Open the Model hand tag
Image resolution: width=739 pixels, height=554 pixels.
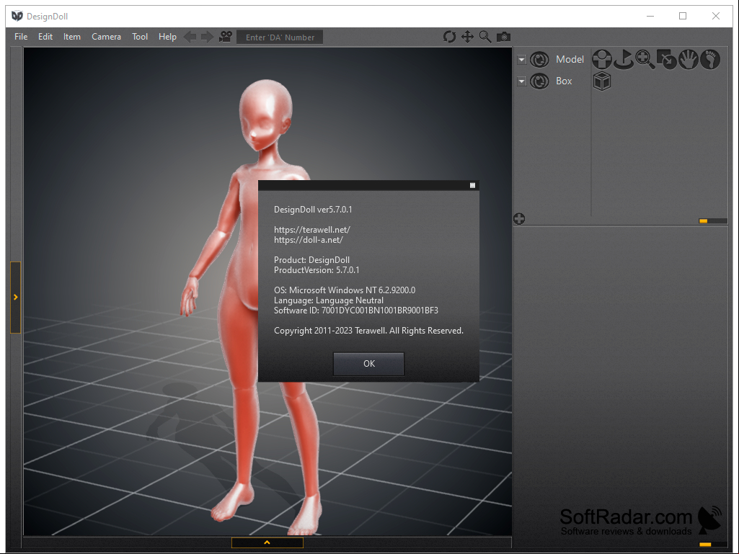pyautogui.click(x=688, y=59)
